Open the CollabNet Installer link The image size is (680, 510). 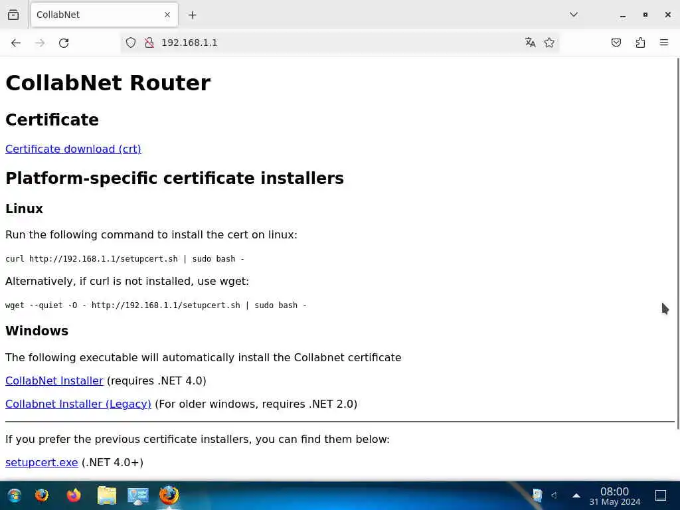click(x=54, y=381)
